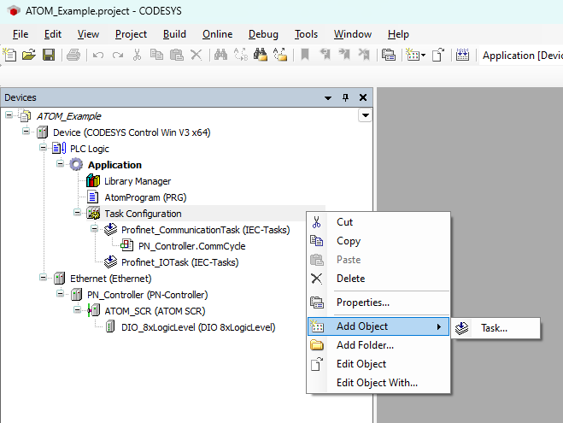Save the project with floppy disk icon
The width and height of the screenshot is (563, 423).
tap(49, 55)
